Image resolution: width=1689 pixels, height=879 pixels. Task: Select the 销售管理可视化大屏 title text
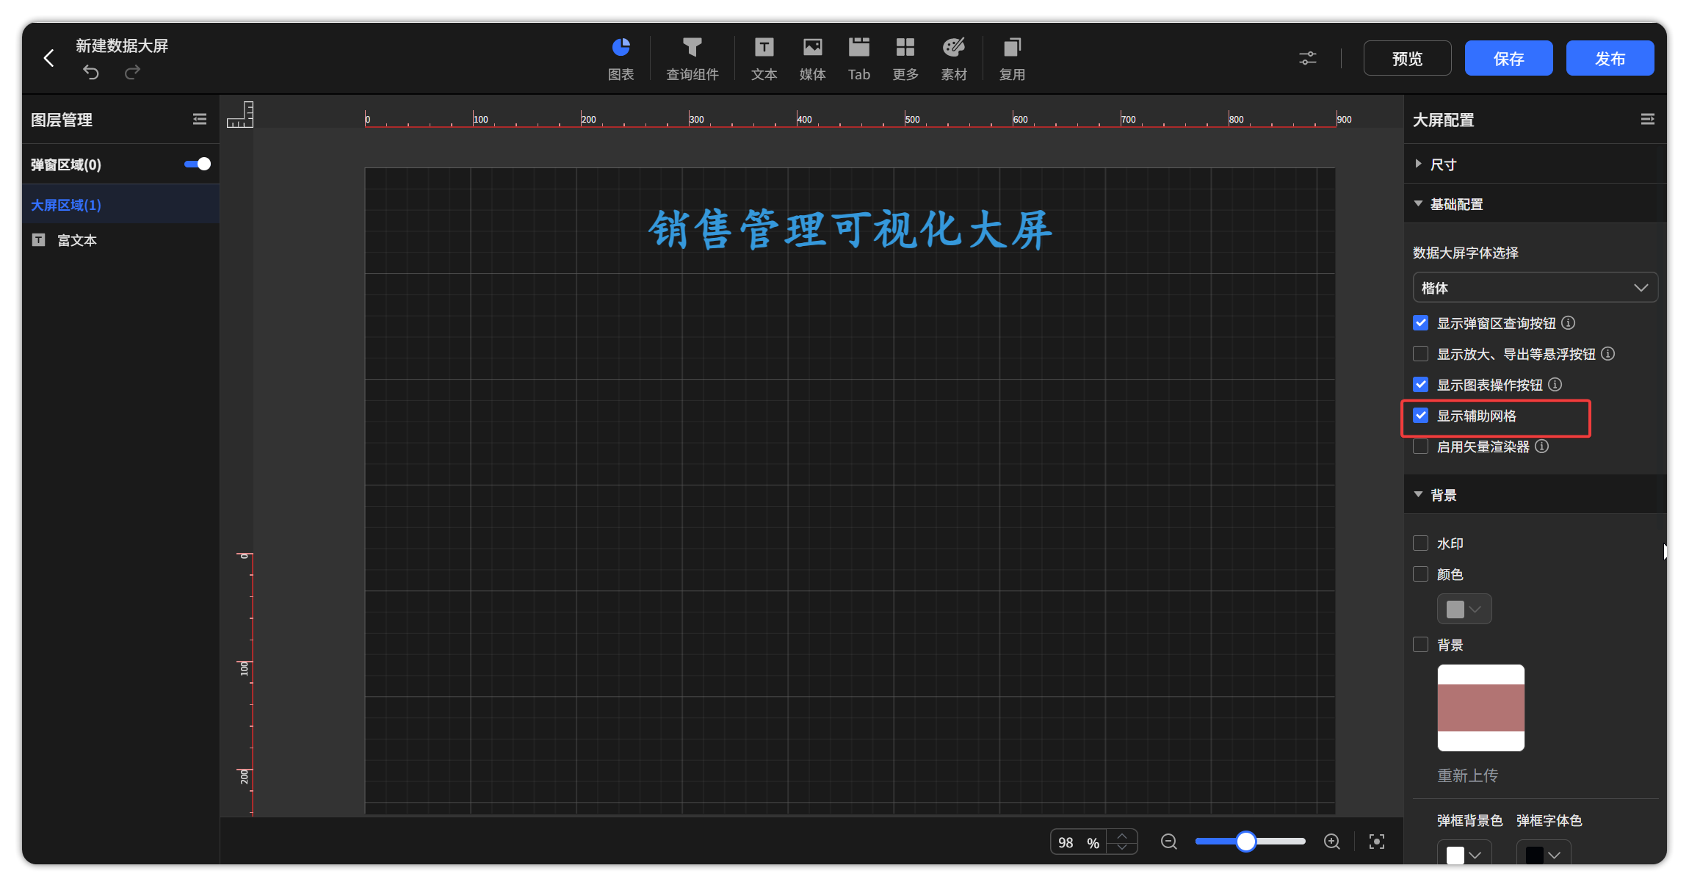click(x=850, y=230)
